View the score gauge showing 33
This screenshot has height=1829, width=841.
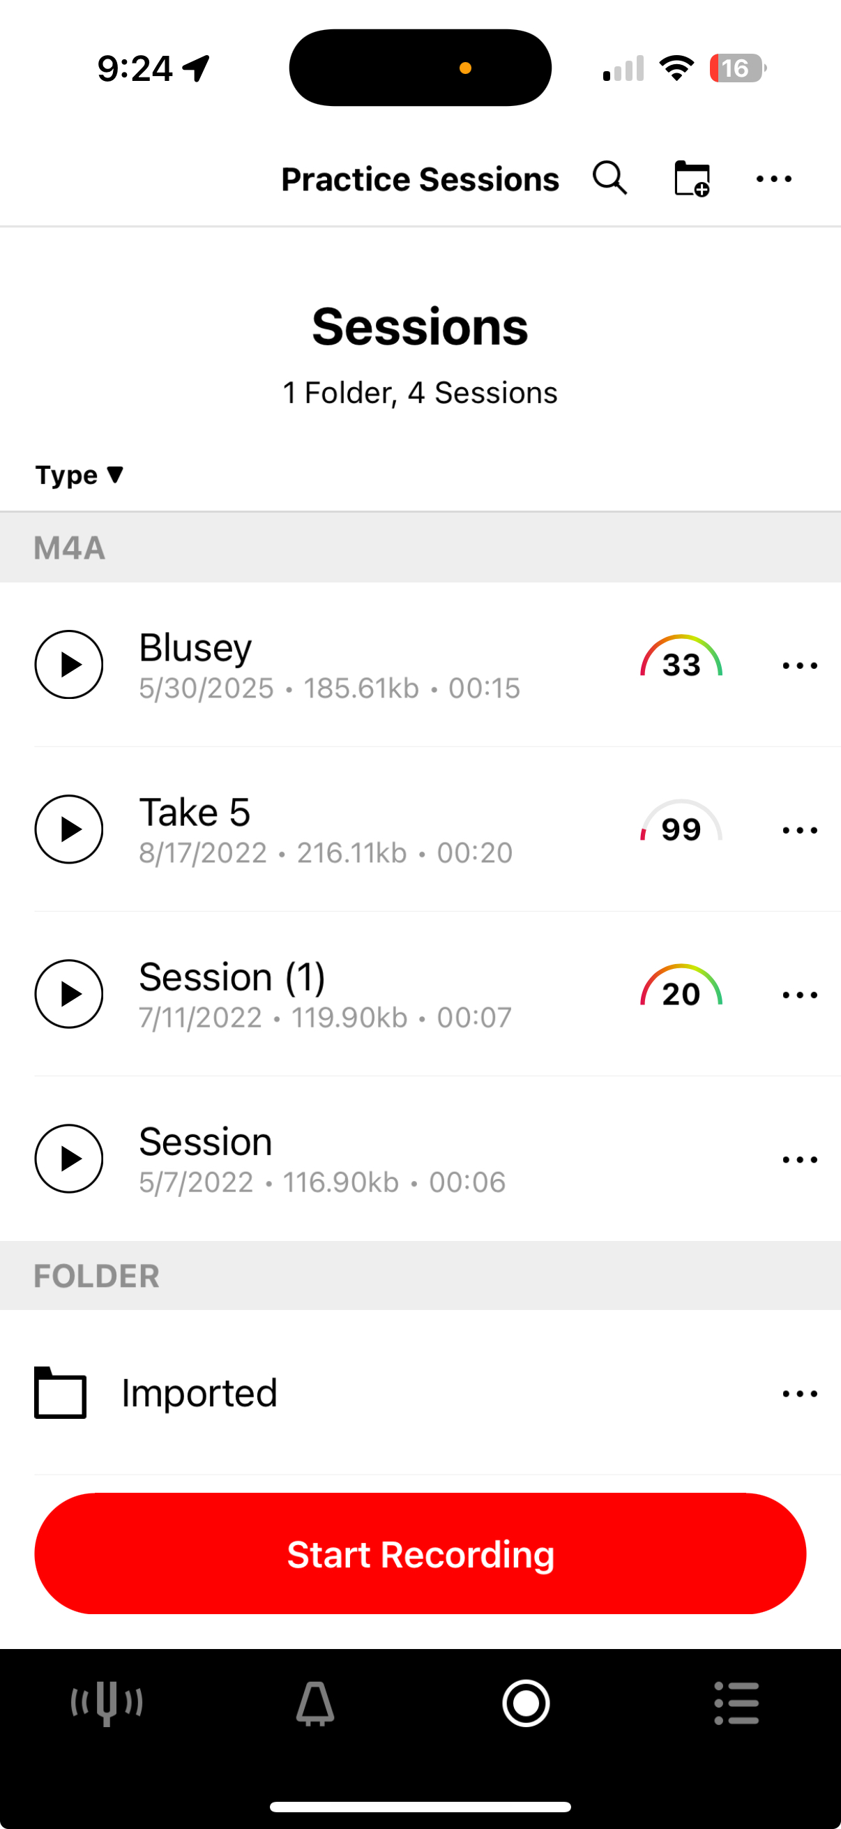681,658
